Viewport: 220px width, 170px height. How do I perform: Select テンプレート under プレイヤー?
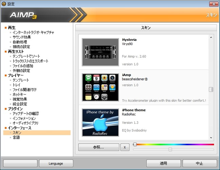(x=21, y=80)
